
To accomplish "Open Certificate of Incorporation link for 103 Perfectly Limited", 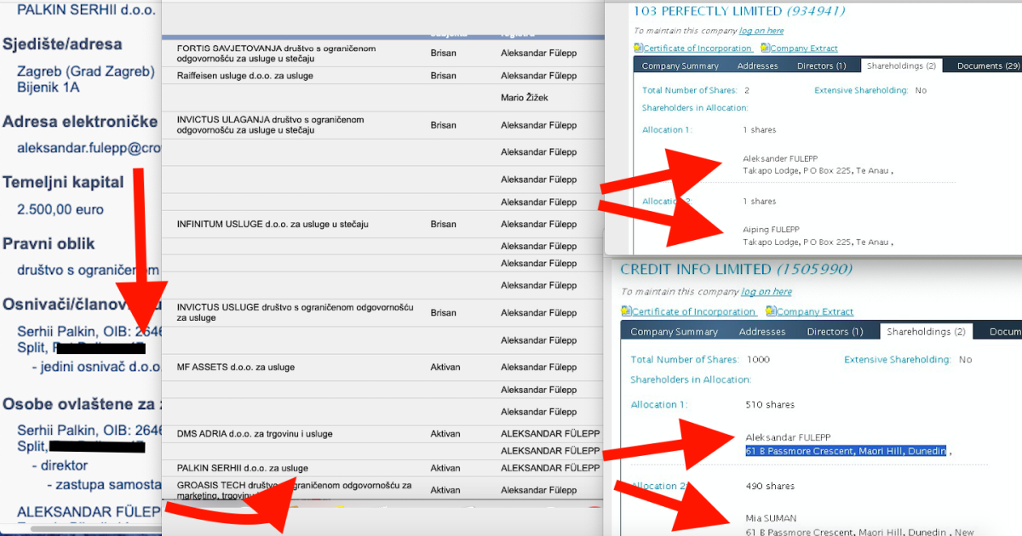I will pos(698,48).
